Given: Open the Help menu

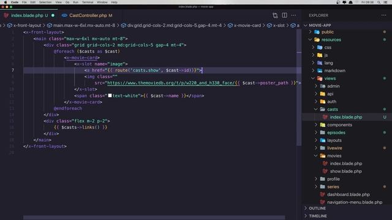Looking at the screenshot, I should [115, 2].
